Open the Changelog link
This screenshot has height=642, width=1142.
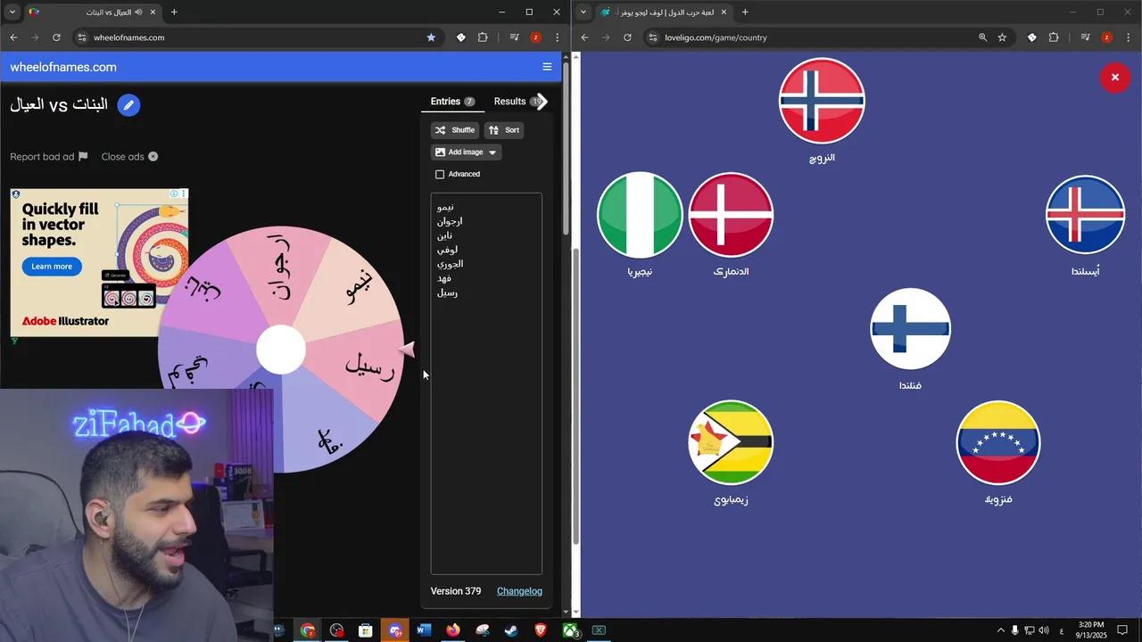coord(519,591)
